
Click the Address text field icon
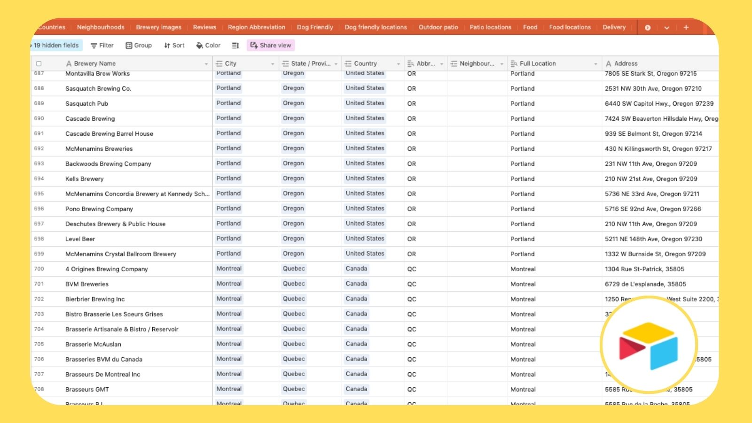[x=609, y=63]
